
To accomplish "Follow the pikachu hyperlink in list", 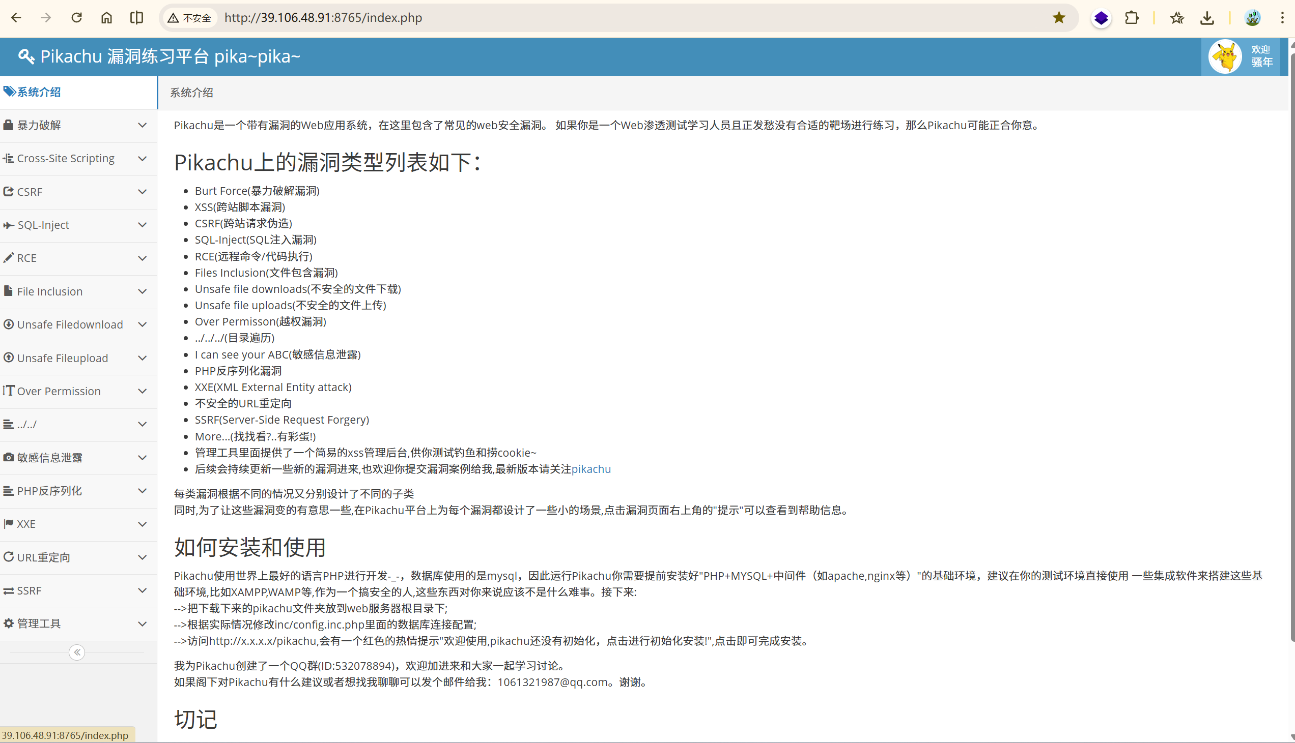I will point(591,469).
